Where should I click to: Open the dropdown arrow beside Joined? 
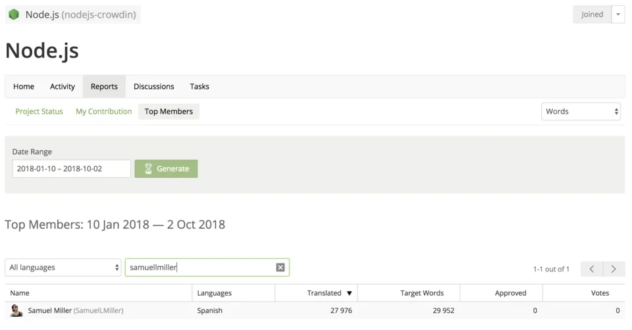[x=618, y=14]
